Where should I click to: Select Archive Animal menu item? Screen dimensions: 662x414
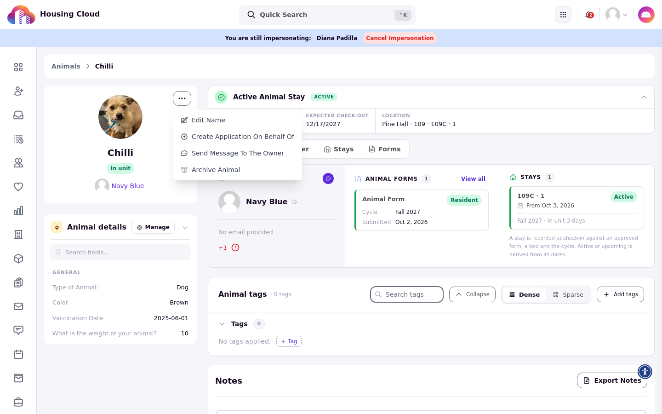click(237, 170)
